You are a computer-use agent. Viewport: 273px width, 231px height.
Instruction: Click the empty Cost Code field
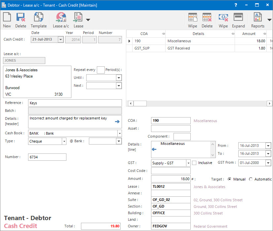click(x=171, y=171)
